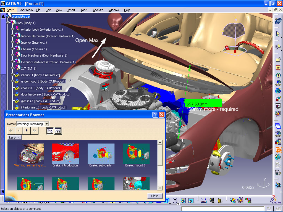Open the presentation Name dropdown arrow
Viewport: 283px width, 212px height.
(46, 124)
